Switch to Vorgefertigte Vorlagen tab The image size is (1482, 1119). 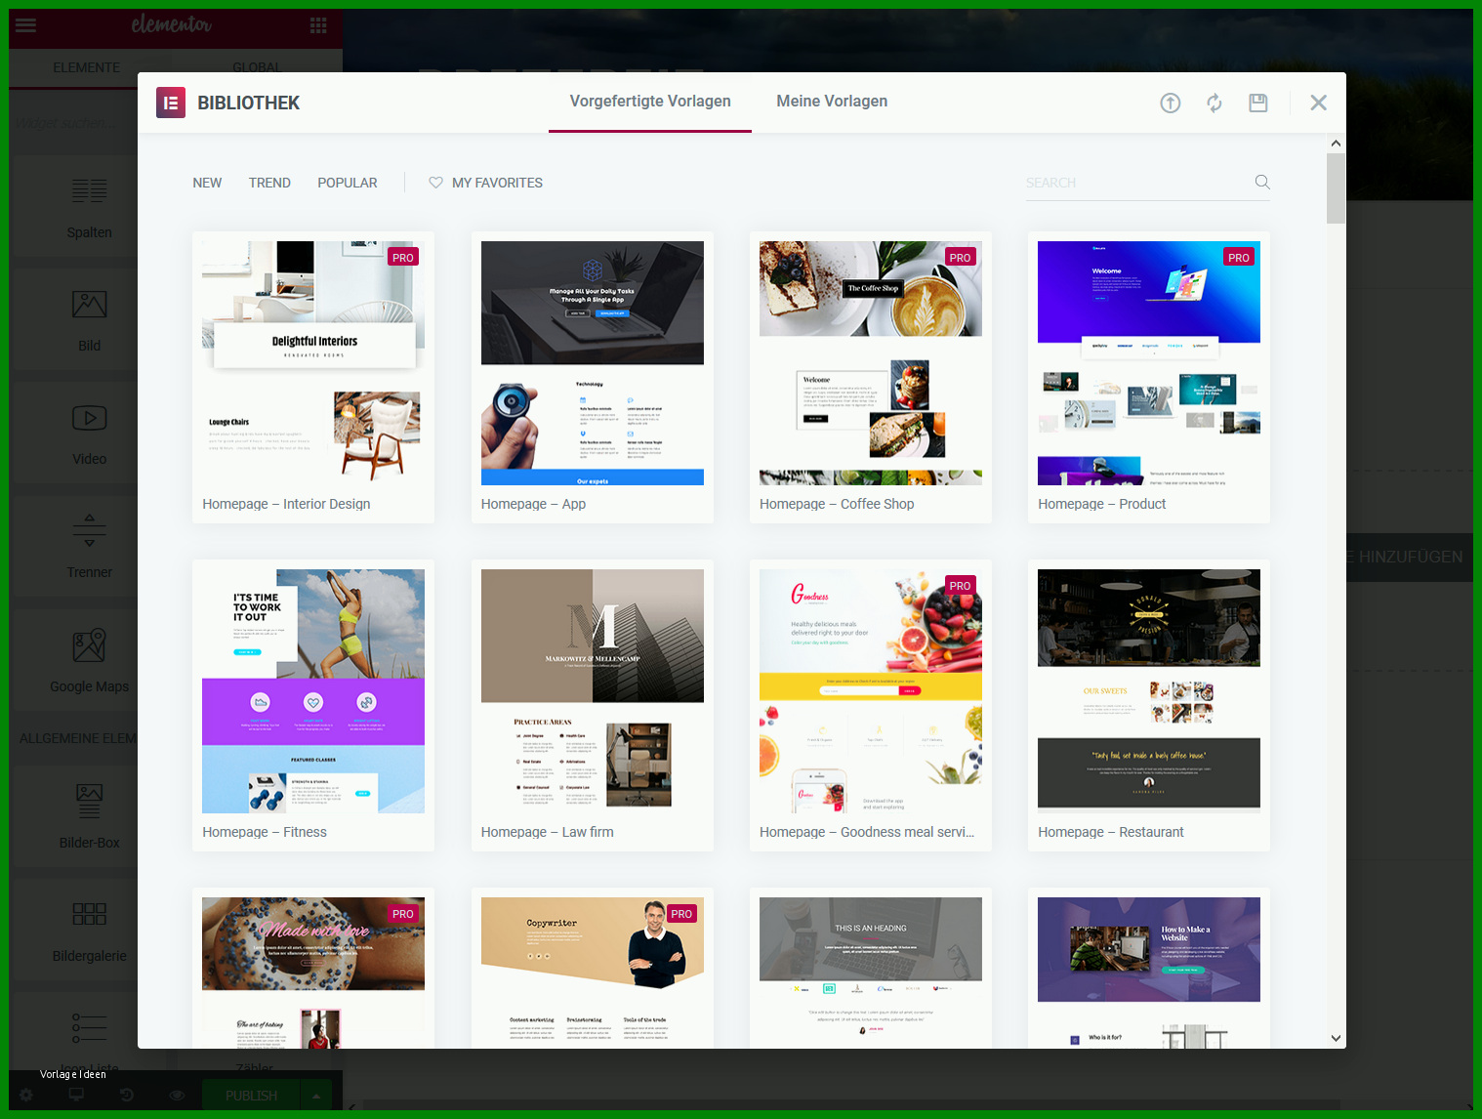(650, 102)
